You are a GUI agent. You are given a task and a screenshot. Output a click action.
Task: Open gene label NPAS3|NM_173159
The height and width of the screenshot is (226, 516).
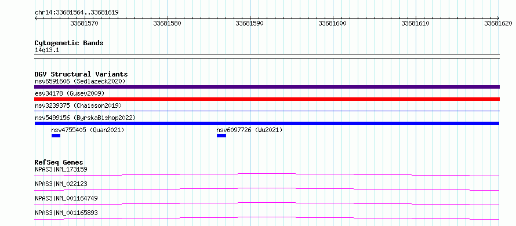click(61, 169)
